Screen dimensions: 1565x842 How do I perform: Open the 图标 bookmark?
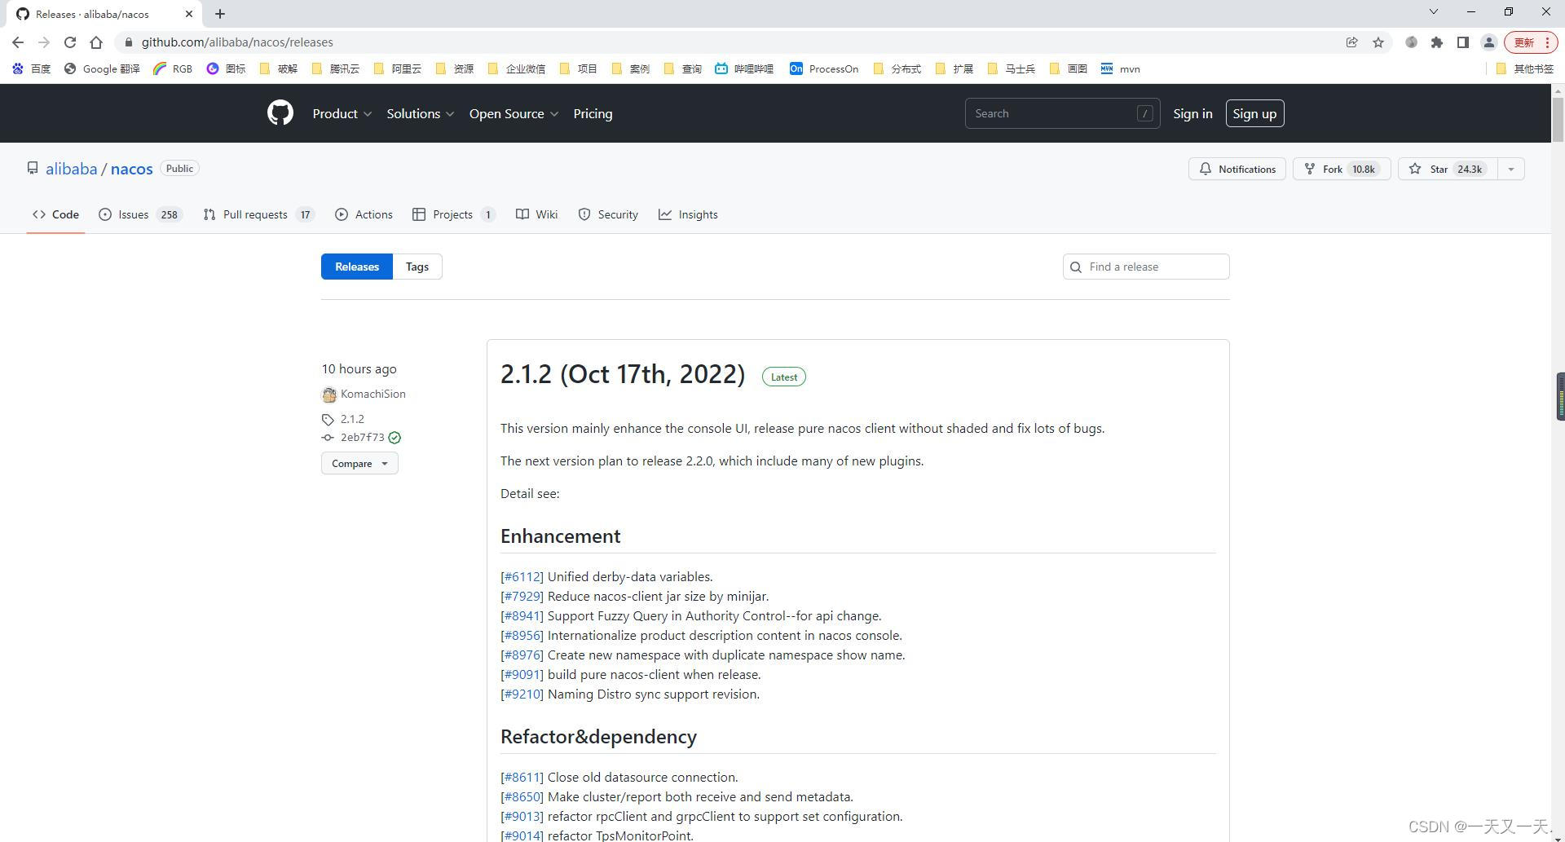[226, 68]
